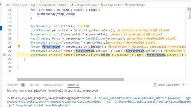The image size is (191, 107).
Task: Click line number 16 in the gutter
Action: [10, 10]
